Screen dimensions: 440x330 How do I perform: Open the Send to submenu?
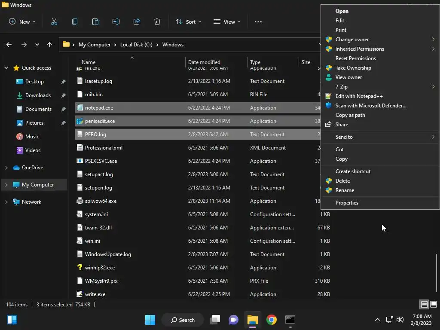click(380, 137)
